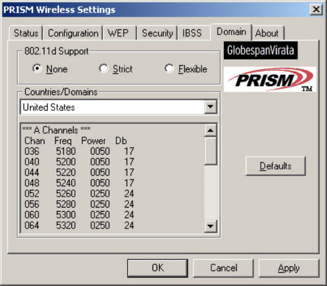327x286 pixels.
Task: Select the channel 036 row
Action: tap(79, 151)
